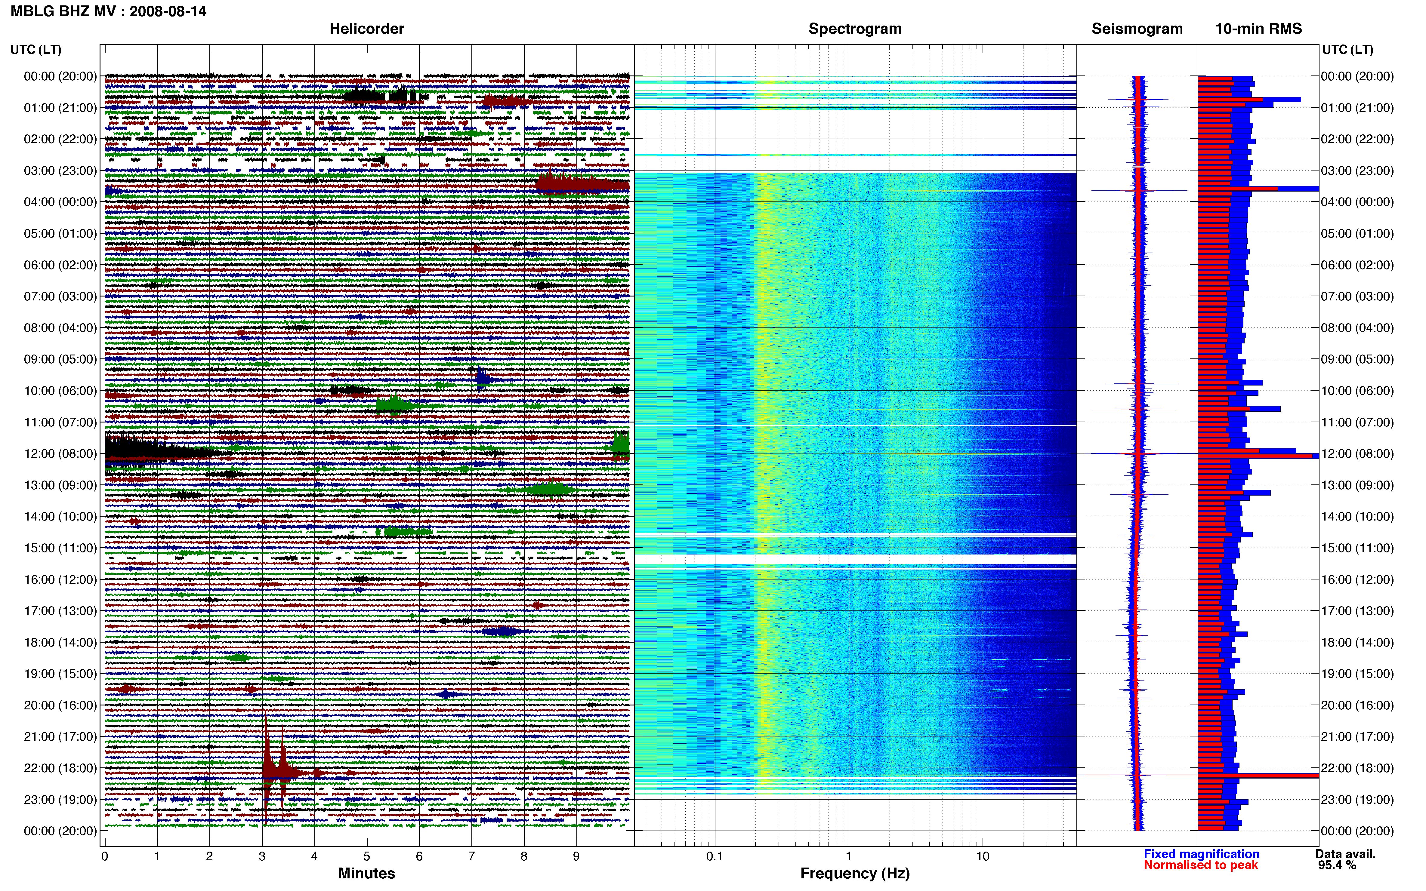Viewport: 1426px width, 891px height.
Task: Click the left '22:00 (18:00)' time label
Action: coord(60,768)
